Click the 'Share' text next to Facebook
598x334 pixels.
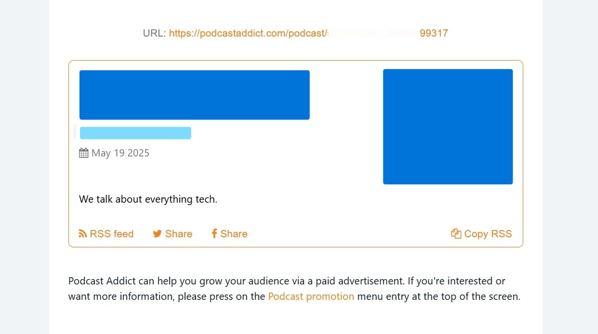tap(234, 234)
